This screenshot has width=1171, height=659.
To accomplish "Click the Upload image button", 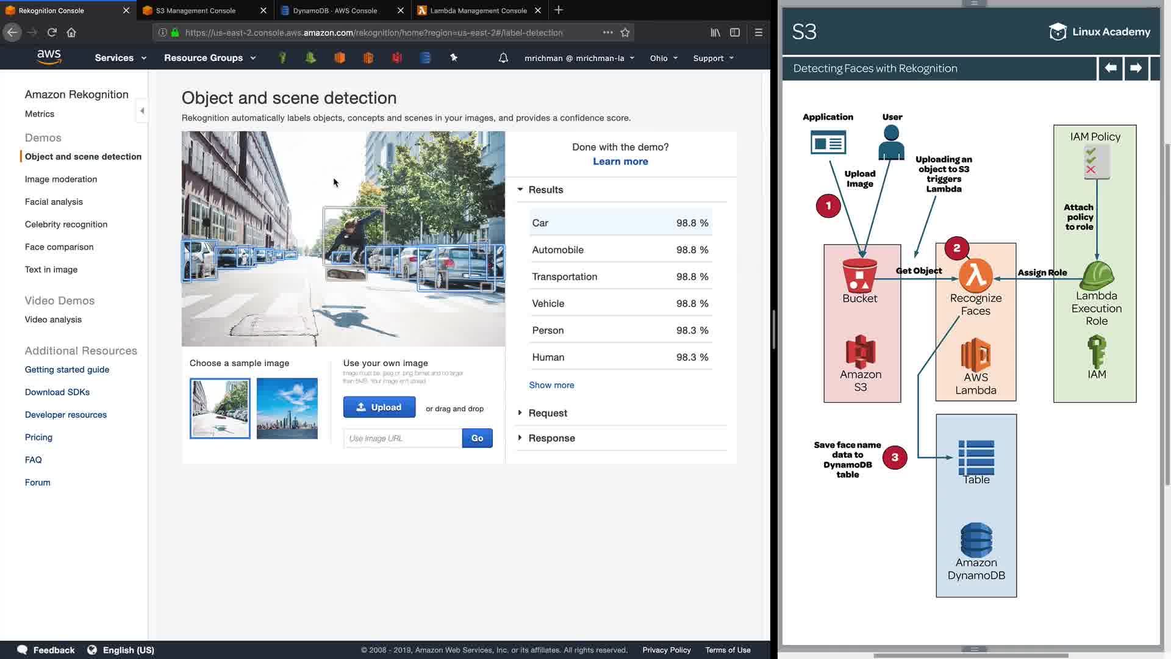I will [x=379, y=407].
